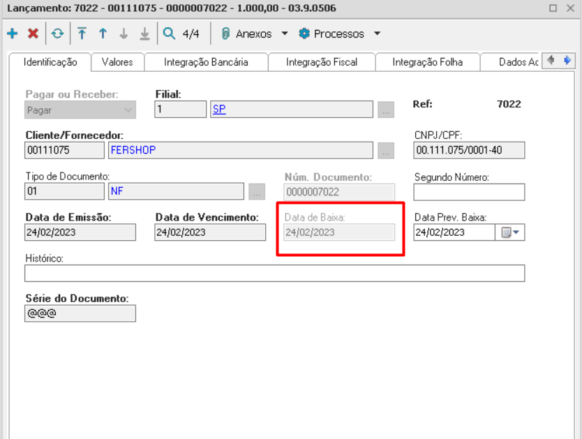Open the Anexos dropdown arrow
This screenshot has width=582, height=439.
pos(285,34)
